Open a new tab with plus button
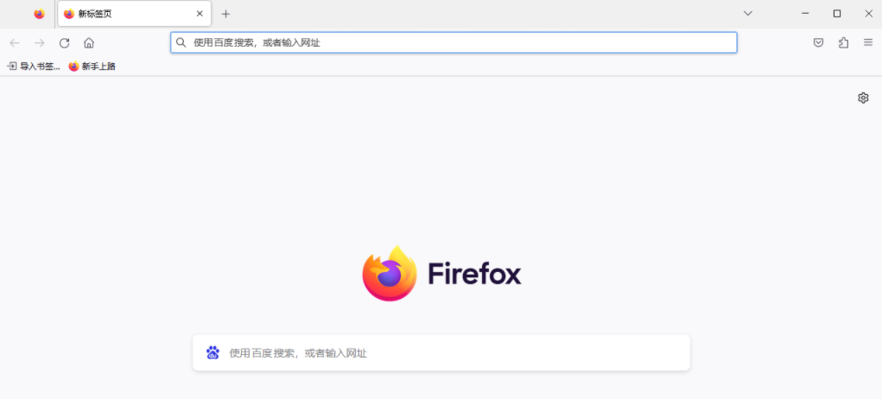The image size is (882, 399). (x=225, y=14)
